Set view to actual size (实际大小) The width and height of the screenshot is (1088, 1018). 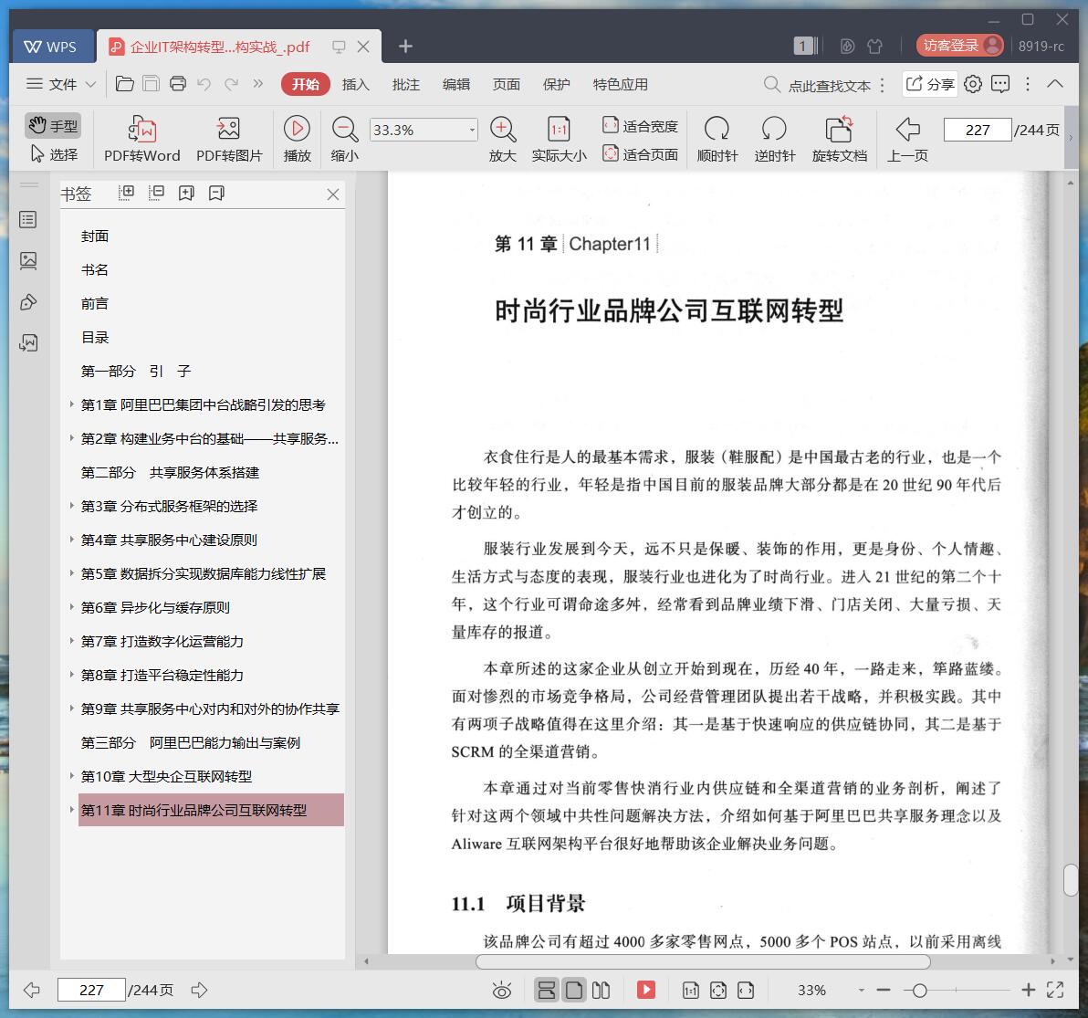[x=559, y=140]
